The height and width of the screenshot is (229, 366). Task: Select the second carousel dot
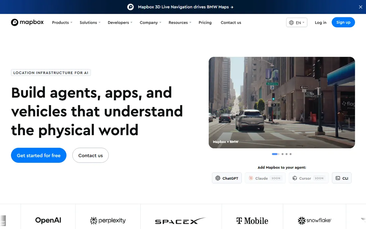pyautogui.click(x=282, y=154)
